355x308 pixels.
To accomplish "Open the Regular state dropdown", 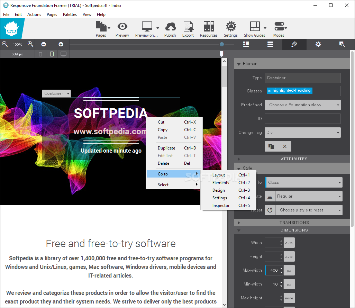I will pos(309,196).
